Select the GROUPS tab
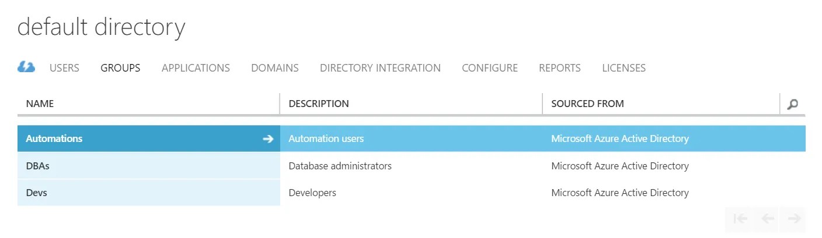Viewport: 822px width, 238px height. pyautogui.click(x=120, y=68)
